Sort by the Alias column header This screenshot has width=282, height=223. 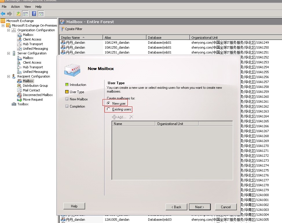(x=124, y=38)
